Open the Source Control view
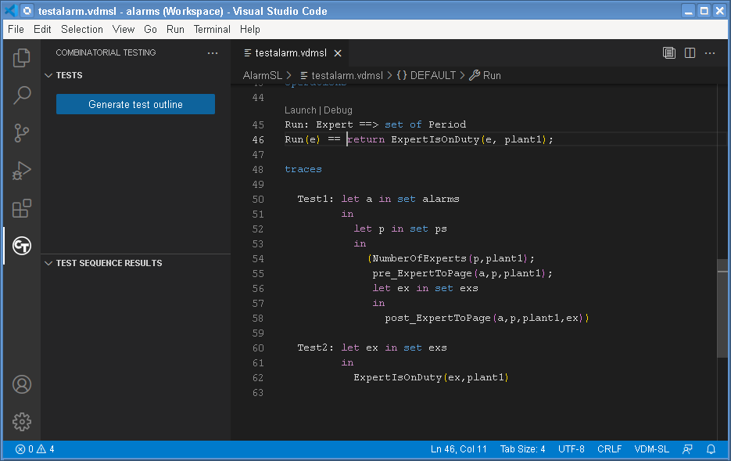Viewport: 731px width, 461px height. pos(22,133)
